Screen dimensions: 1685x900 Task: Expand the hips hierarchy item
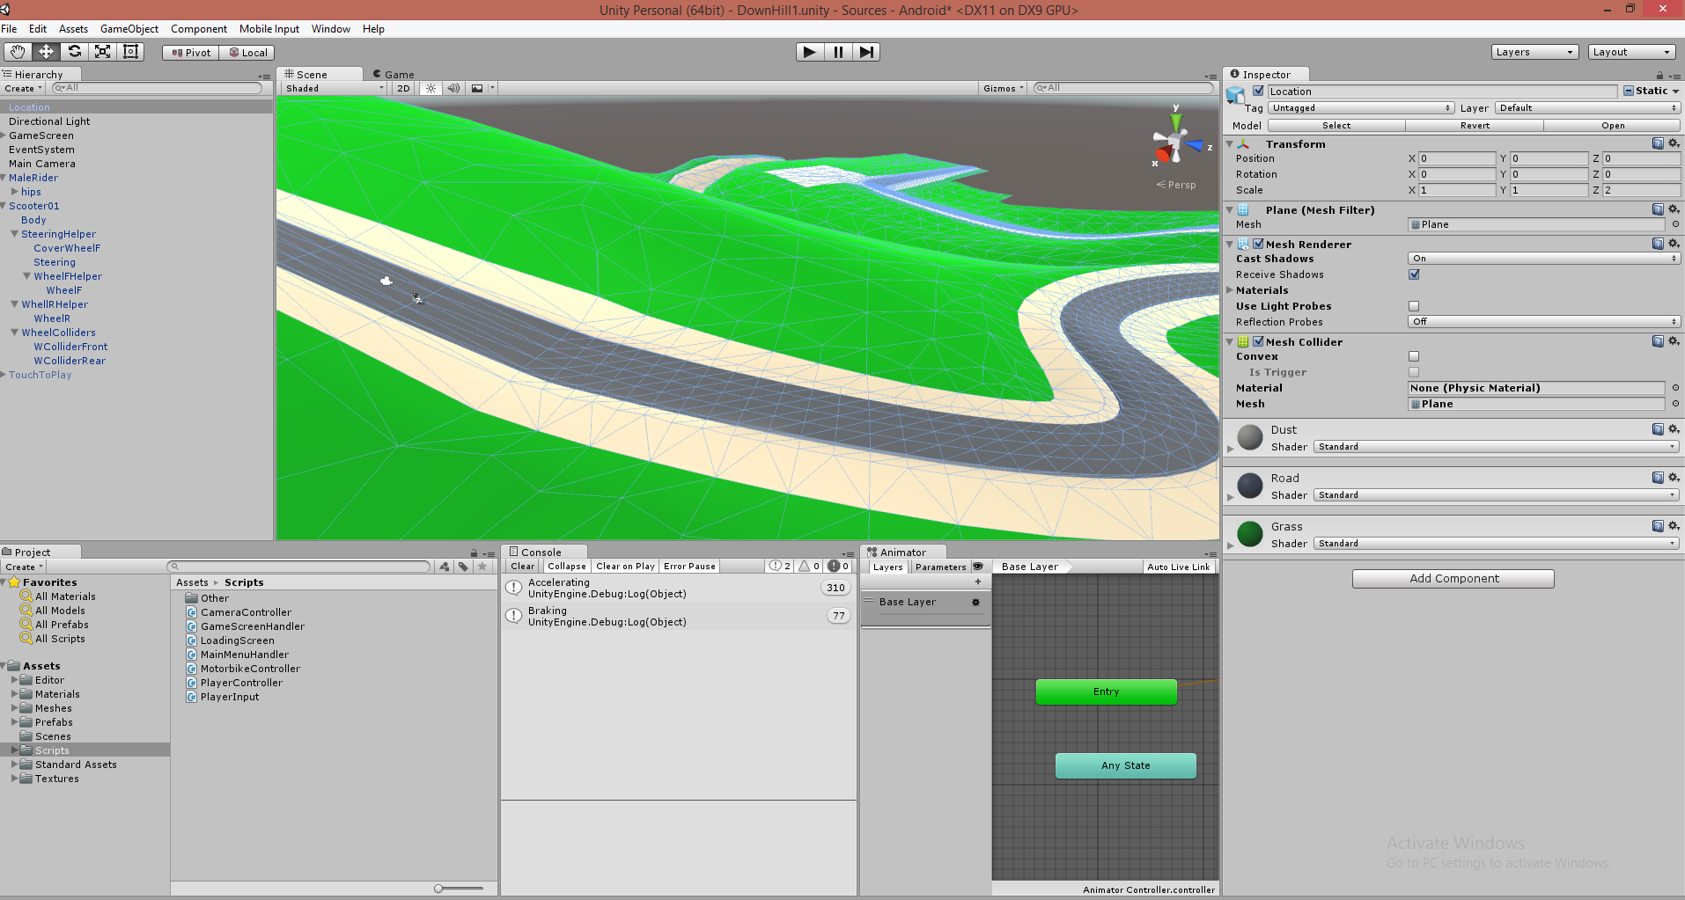[x=15, y=192]
